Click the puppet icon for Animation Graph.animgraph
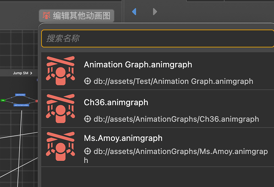The image size is (274, 187). tap(60, 71)
